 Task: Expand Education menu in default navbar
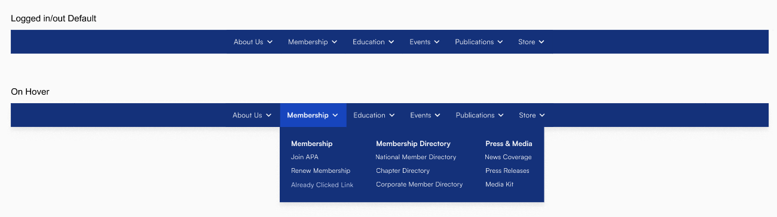click(373, 42)
